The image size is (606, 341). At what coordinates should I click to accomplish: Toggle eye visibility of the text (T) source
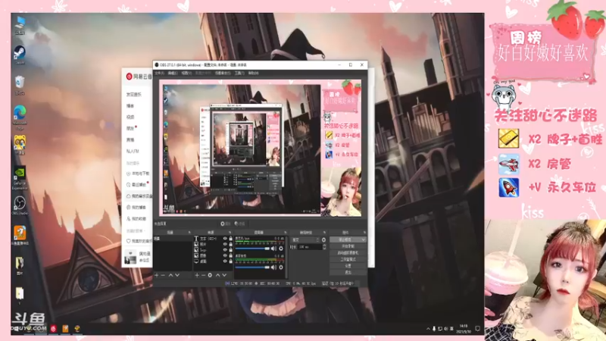click(x=225, y=239)
